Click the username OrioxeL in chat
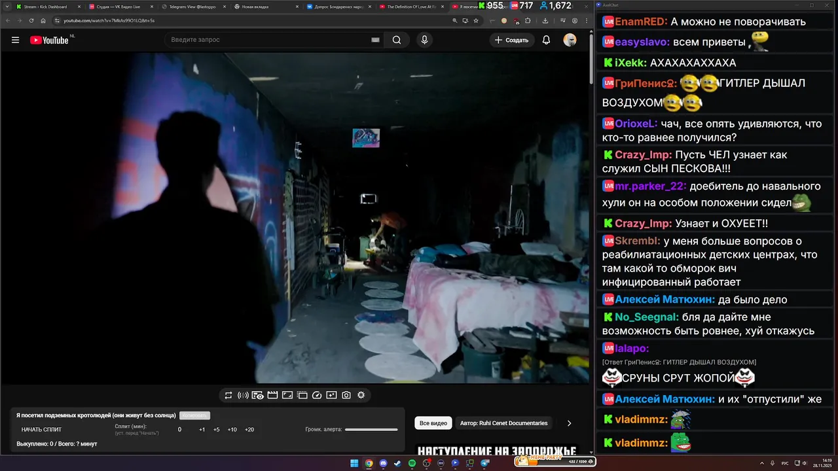This screenshot has height=471, width=838. click(x=636, y=124)
